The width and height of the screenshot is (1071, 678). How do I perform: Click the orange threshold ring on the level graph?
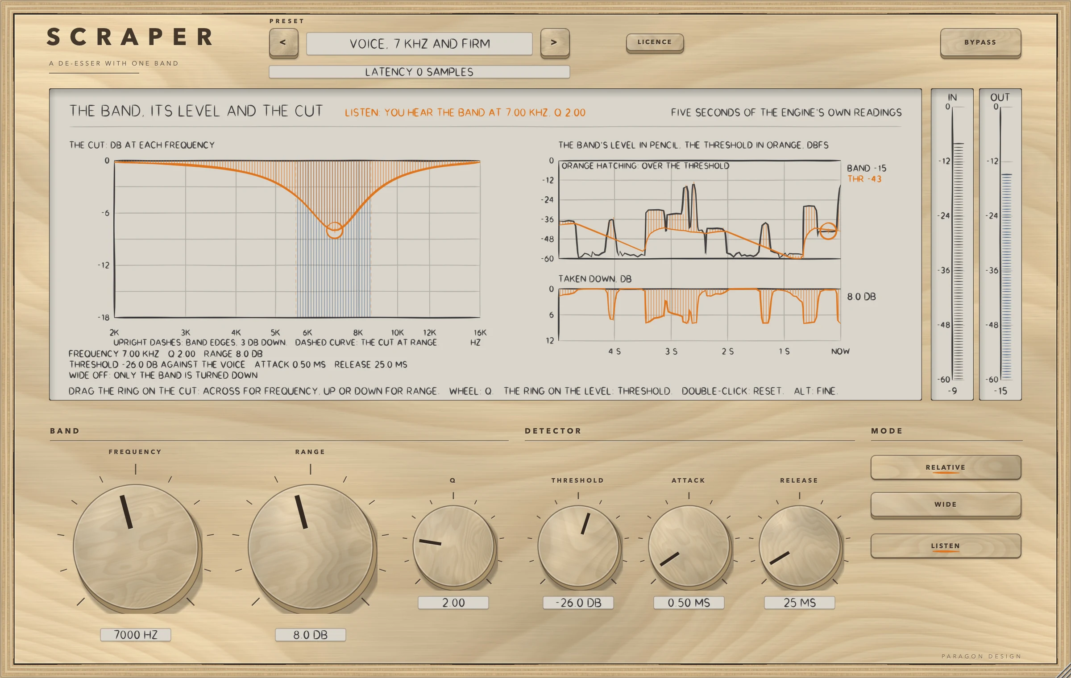[828, 231]
